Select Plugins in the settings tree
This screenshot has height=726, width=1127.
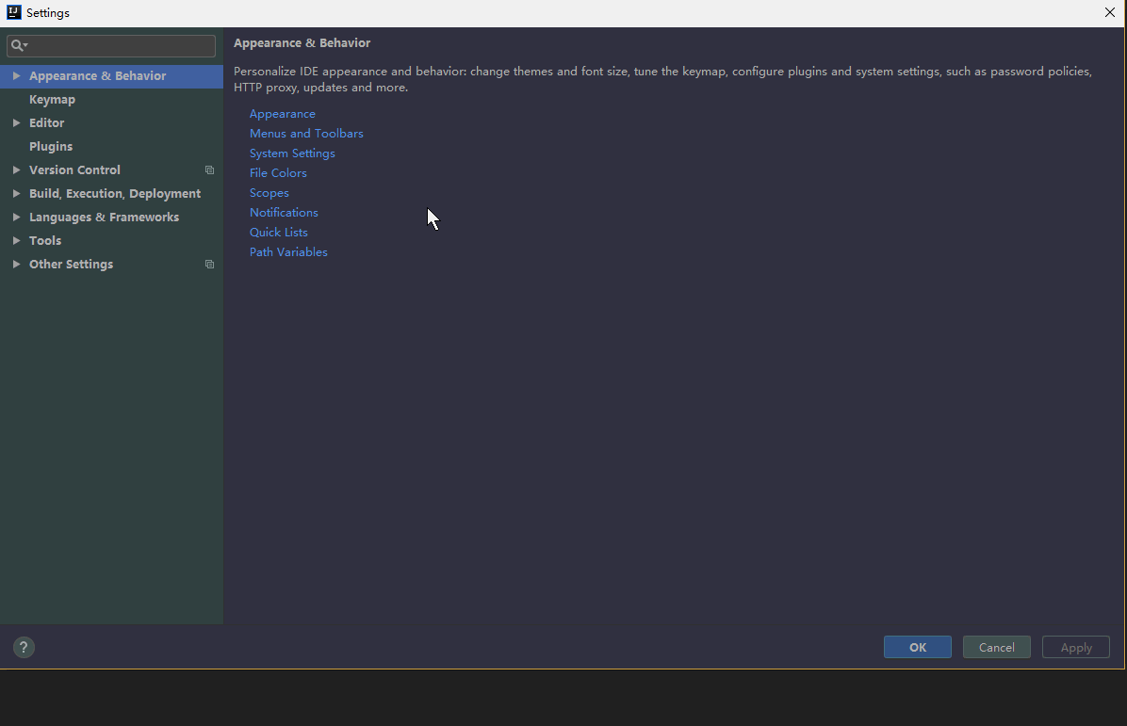51,147
